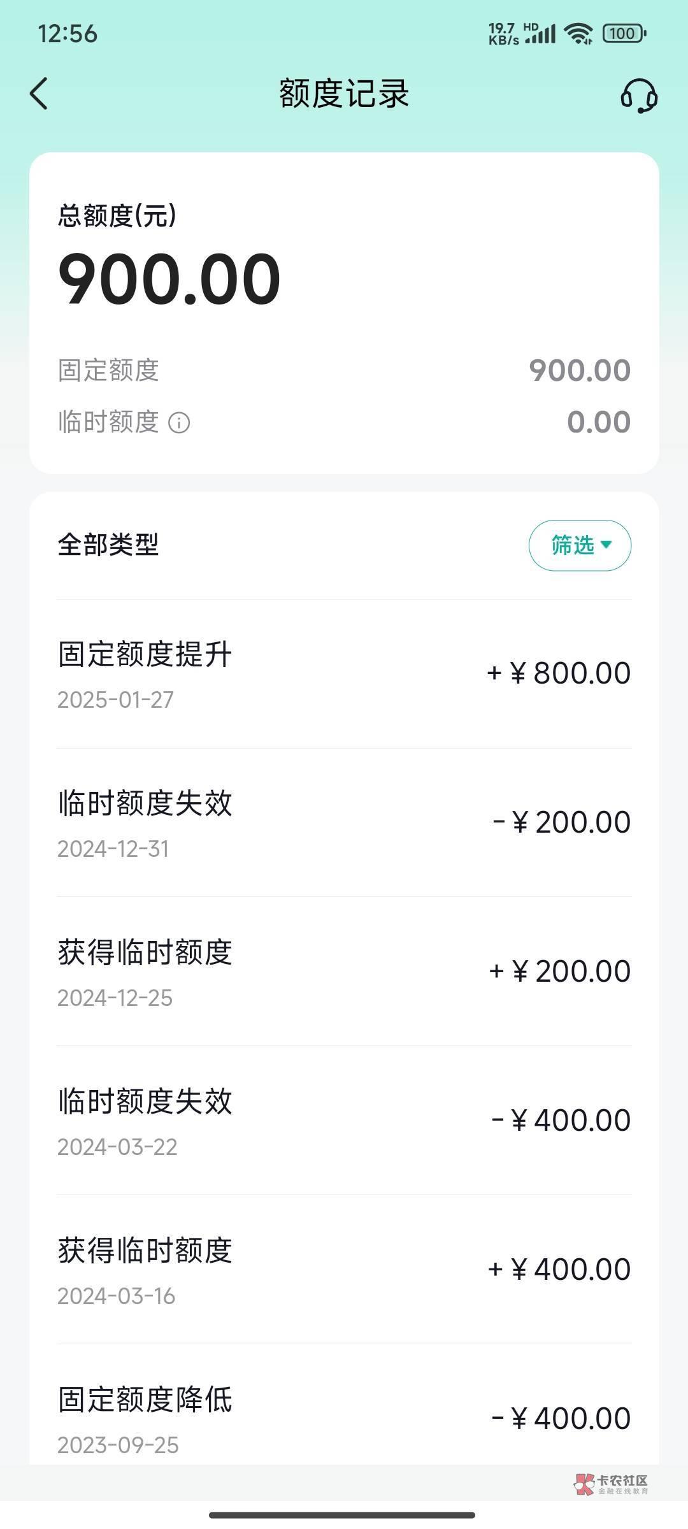Open customer service headset icon
Viewport: 688px width, 1529px height.
[639, 96]
